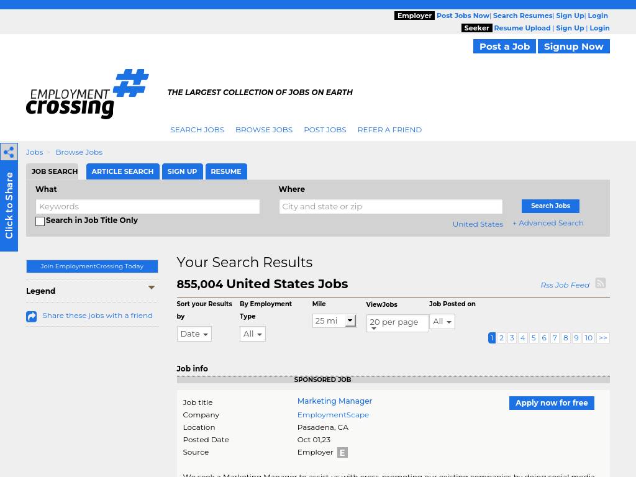Expand the Legend section arrow
The width and height of the screenshot is (636, 477).
pyautogui.click(x=151, y=288)
